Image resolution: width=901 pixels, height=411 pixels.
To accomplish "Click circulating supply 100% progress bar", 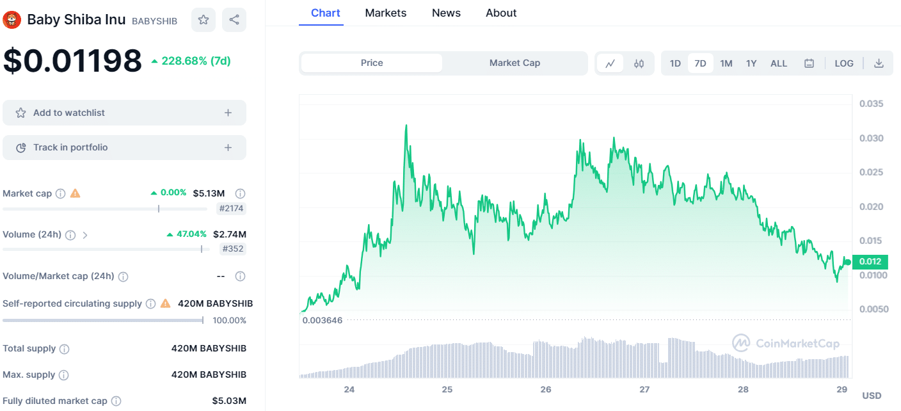I will pyautogui.click(x=103, y=320).
